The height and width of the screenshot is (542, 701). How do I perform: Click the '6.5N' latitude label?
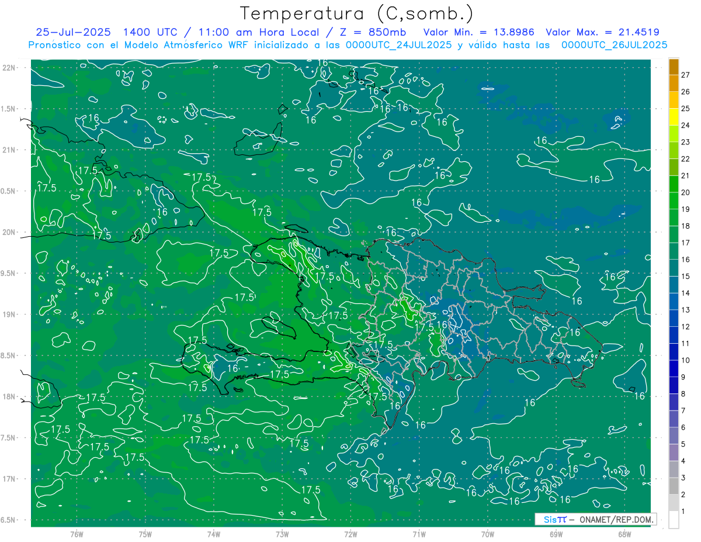[x=8, y=520]
